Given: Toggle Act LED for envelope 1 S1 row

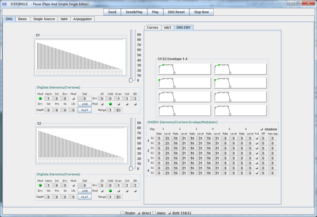Looking at the screenshot, I should [257, 138].
